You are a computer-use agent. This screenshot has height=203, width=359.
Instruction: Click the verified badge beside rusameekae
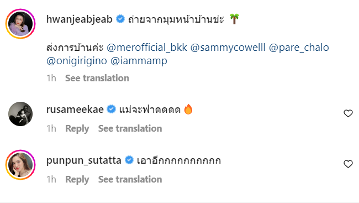click(112, 109)
